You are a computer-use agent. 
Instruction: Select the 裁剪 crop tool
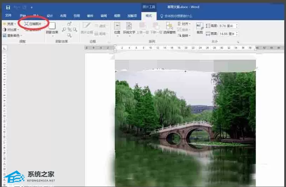(x=199, y=28)
